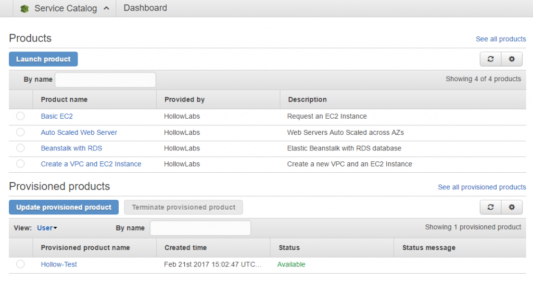Focus the Provisioned products name filter
The width and height of the screenshot is (533, 282).
[200, 228]
